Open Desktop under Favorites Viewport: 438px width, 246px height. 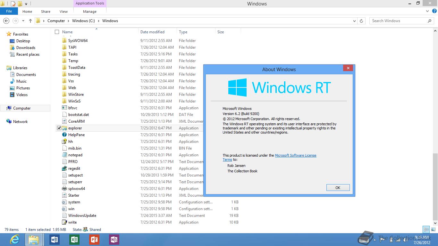pyautogui.click(x=23, y=41)
